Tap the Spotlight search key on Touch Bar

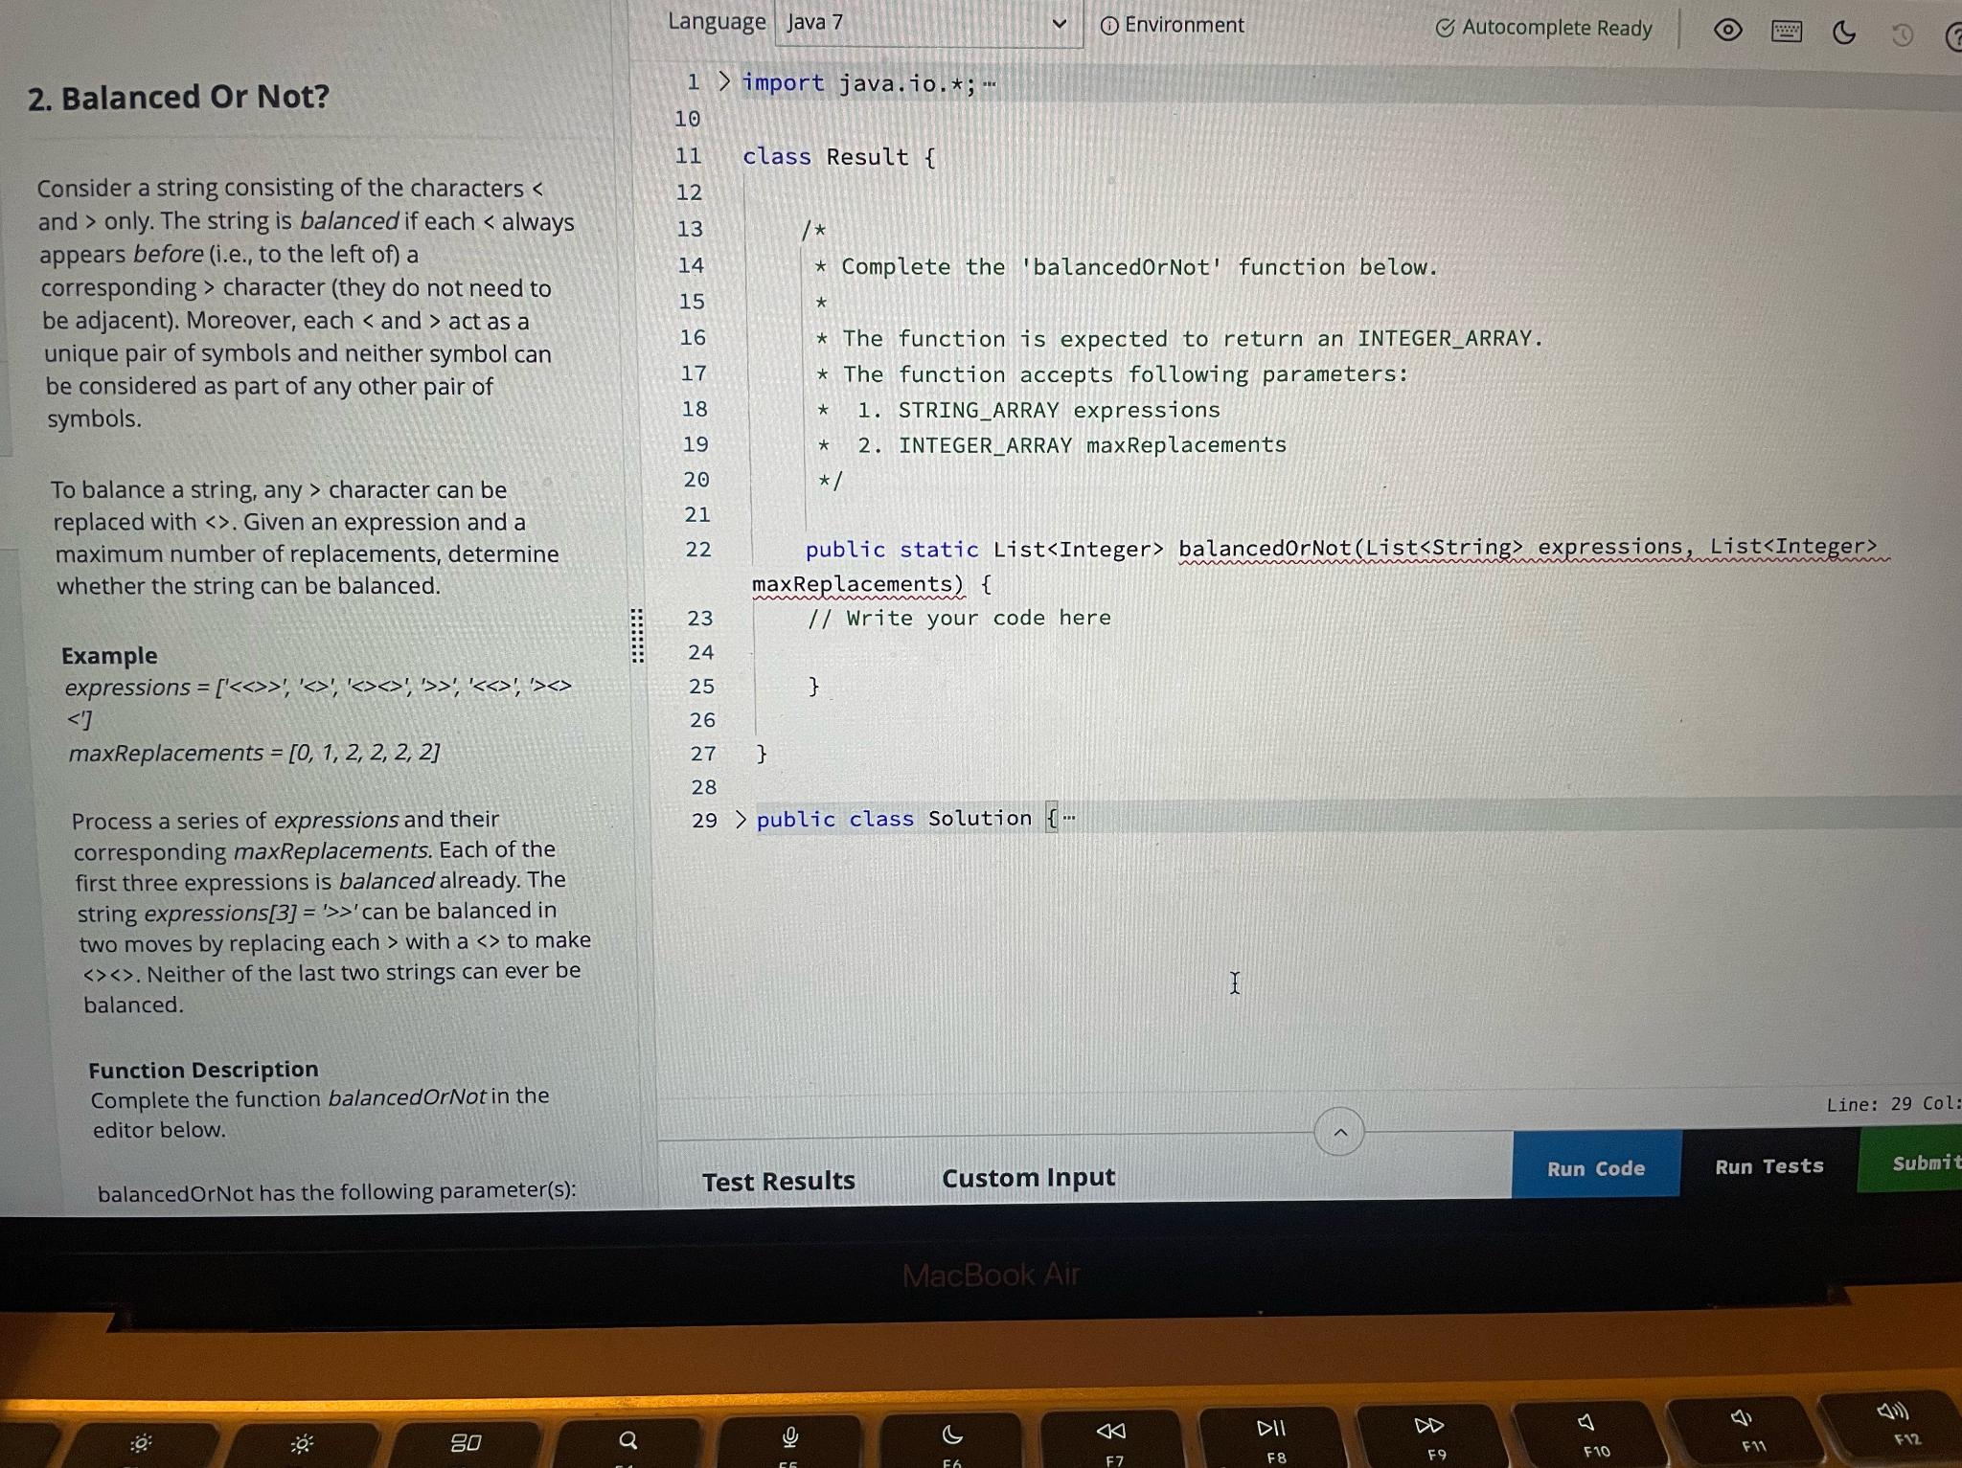tap(628, 1438)
